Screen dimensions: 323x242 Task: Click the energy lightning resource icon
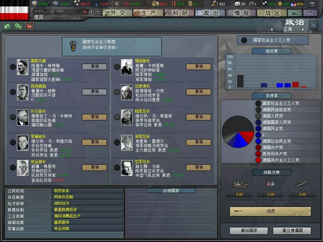(34, 3)
